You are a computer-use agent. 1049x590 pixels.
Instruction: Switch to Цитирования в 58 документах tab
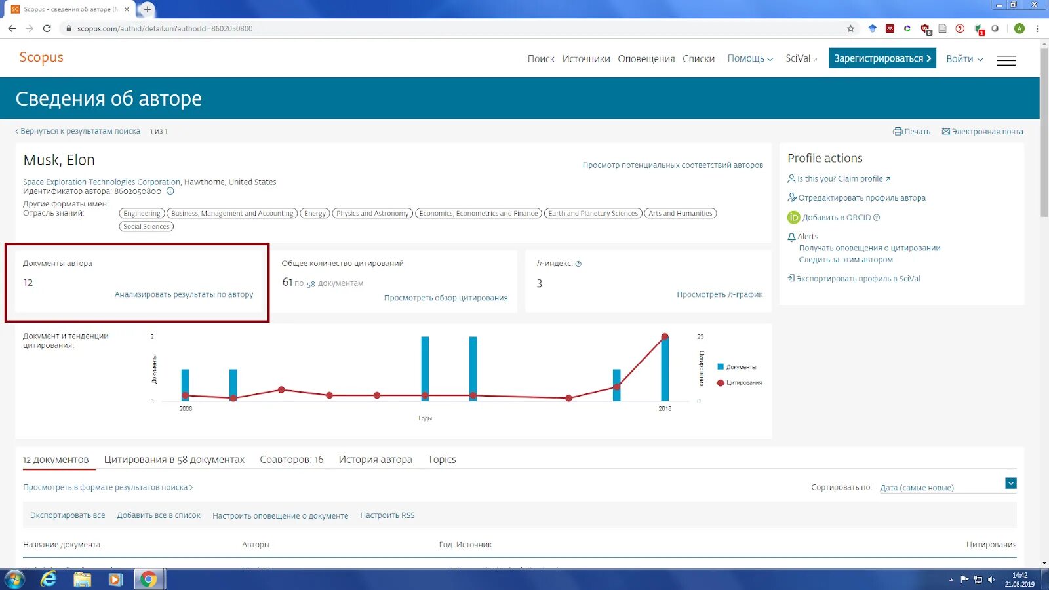pyautogui.click(x=174, y=460)
